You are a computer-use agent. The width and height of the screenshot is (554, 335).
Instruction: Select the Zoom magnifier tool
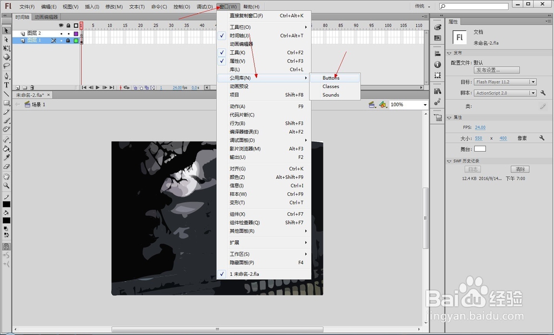6,185
